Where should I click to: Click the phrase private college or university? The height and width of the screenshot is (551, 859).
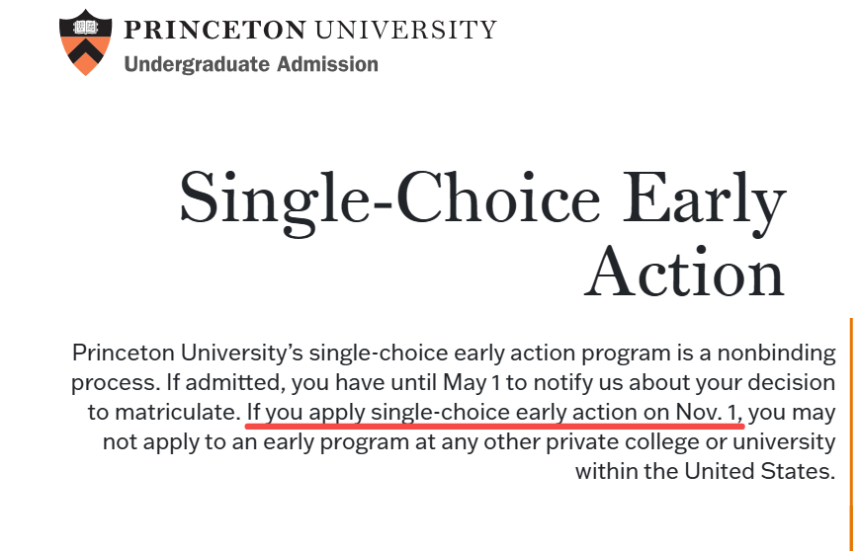point(691,441)
